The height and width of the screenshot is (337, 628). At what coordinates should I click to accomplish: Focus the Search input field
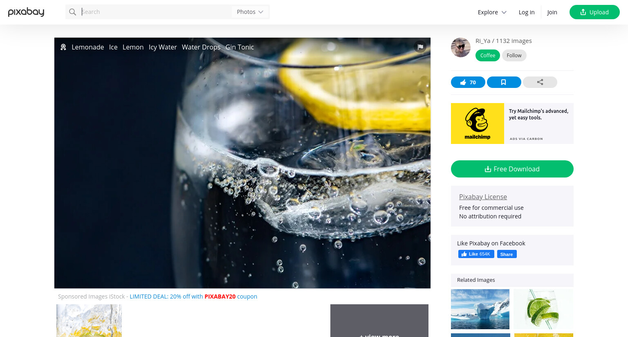tap(155, 12)
